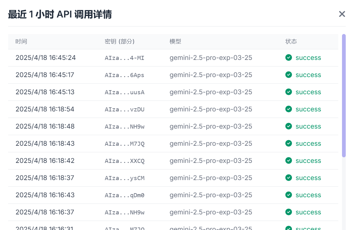
Task: Click the success text in the 16:16:43 row
Action: (x=308, y=195)
